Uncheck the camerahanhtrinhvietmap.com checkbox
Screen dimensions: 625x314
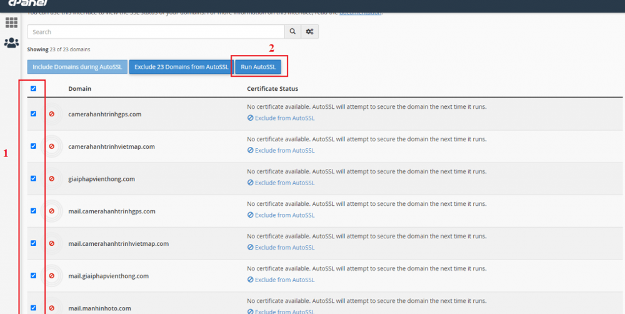(x=34, y=146)
